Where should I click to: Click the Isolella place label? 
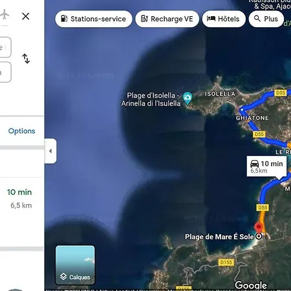(220, 94)
